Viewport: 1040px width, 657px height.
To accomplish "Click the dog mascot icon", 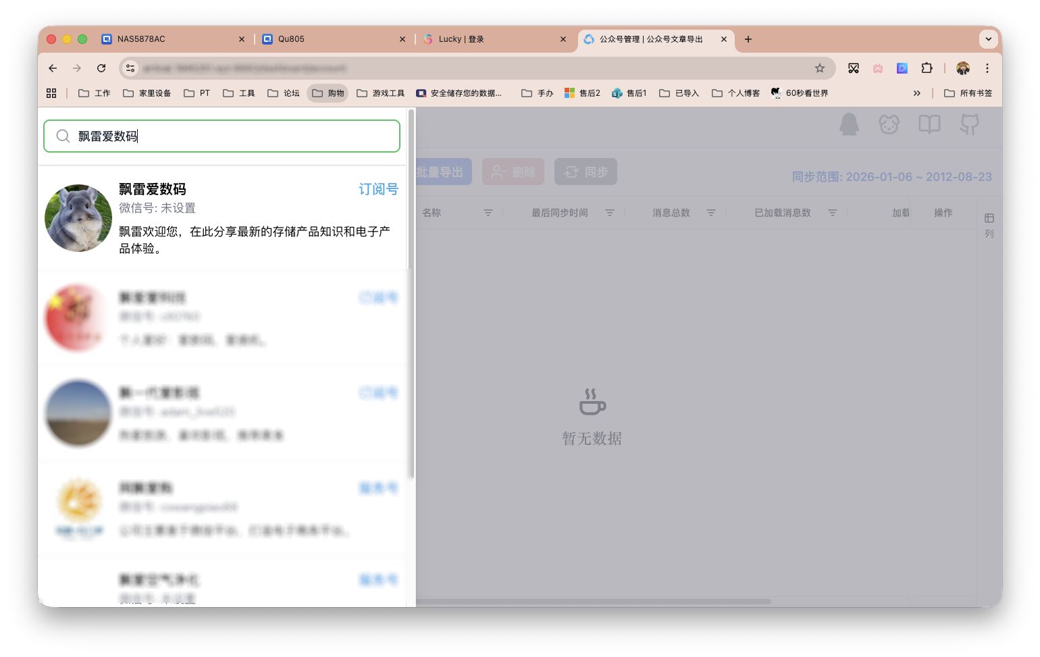I will pyautogui.click(x=889, y=124).
